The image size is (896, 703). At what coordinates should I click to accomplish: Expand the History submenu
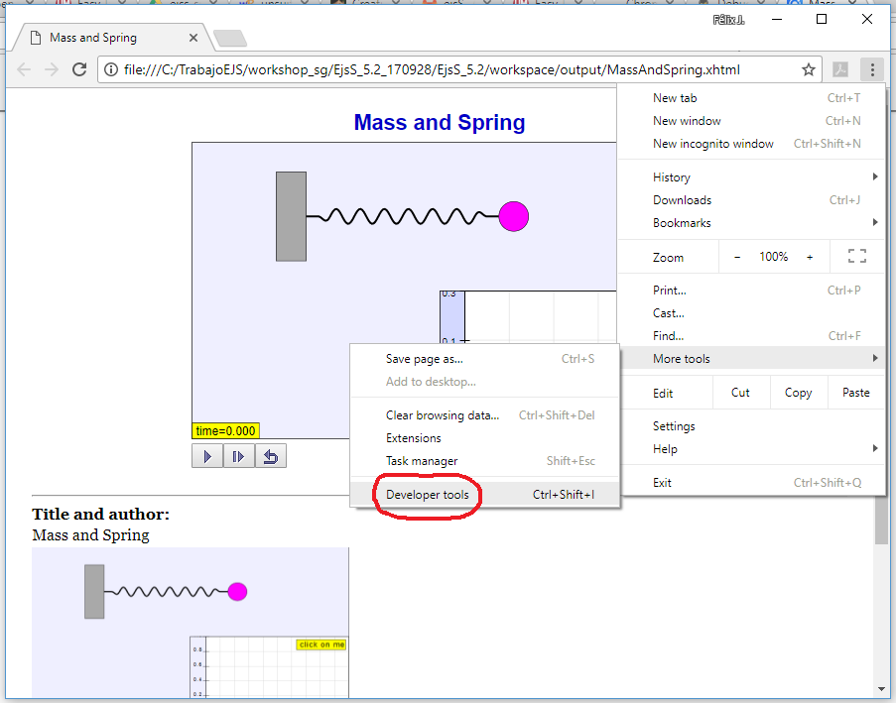(751, 177)
